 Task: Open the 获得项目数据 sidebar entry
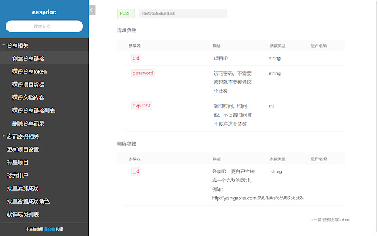tap(28, 84)
